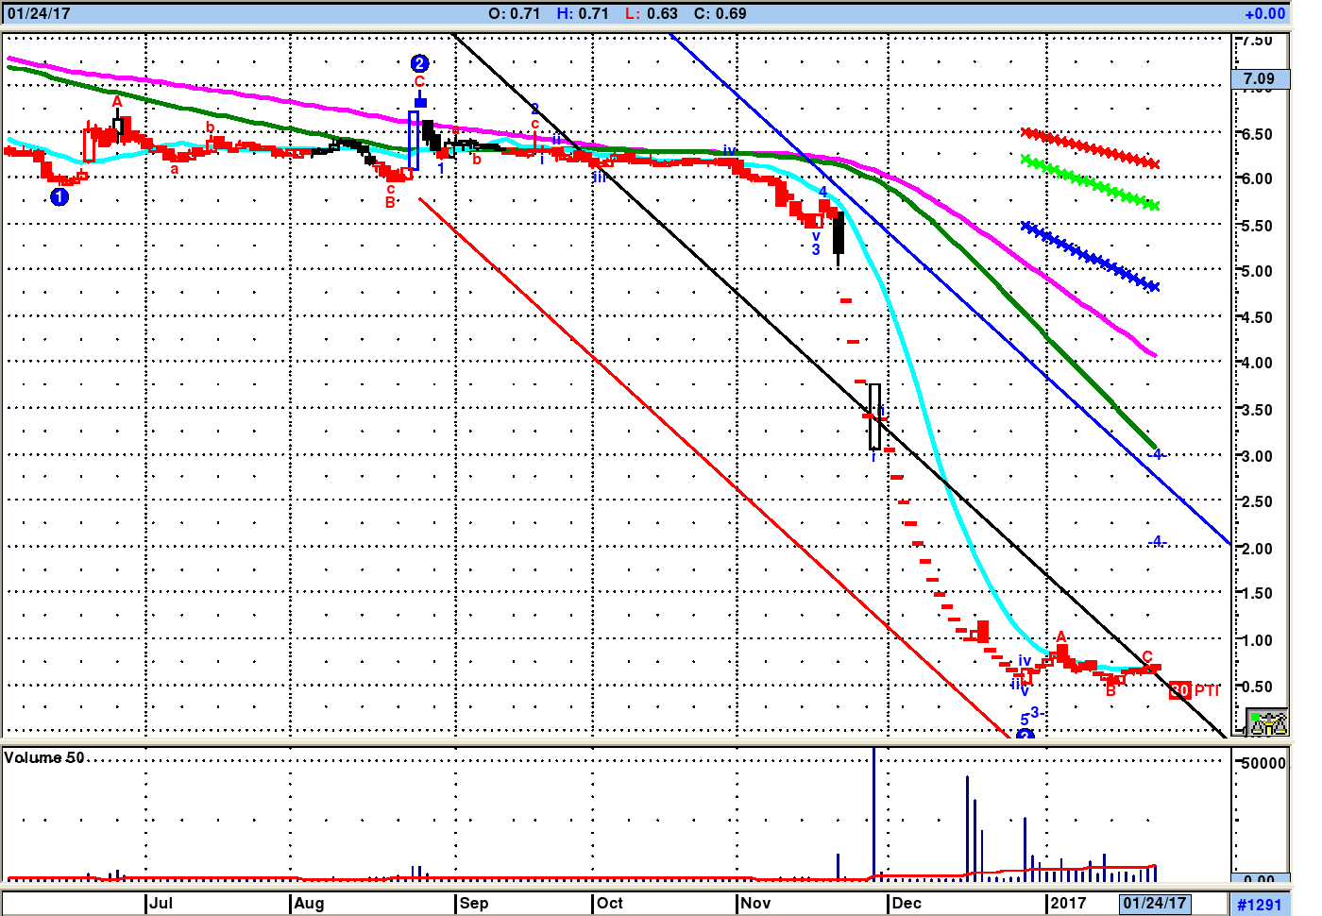Click the 7.09 price tag on scale
The height and width of the screenshot is (916, 1322).
[1259, 79]
